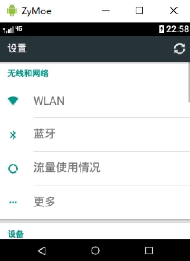Click the 设备 section header
Image resolution: width=190 pixels, height=261 pixels.
[x=16, y=234]
